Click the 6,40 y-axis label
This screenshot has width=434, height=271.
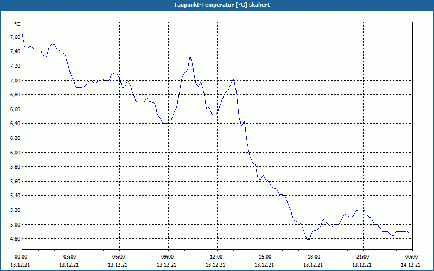(x=15, y=124)
